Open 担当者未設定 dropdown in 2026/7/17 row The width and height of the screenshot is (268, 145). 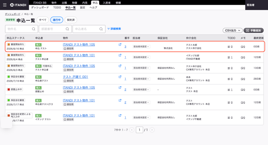pyautogui.click(x=141, y=102)
